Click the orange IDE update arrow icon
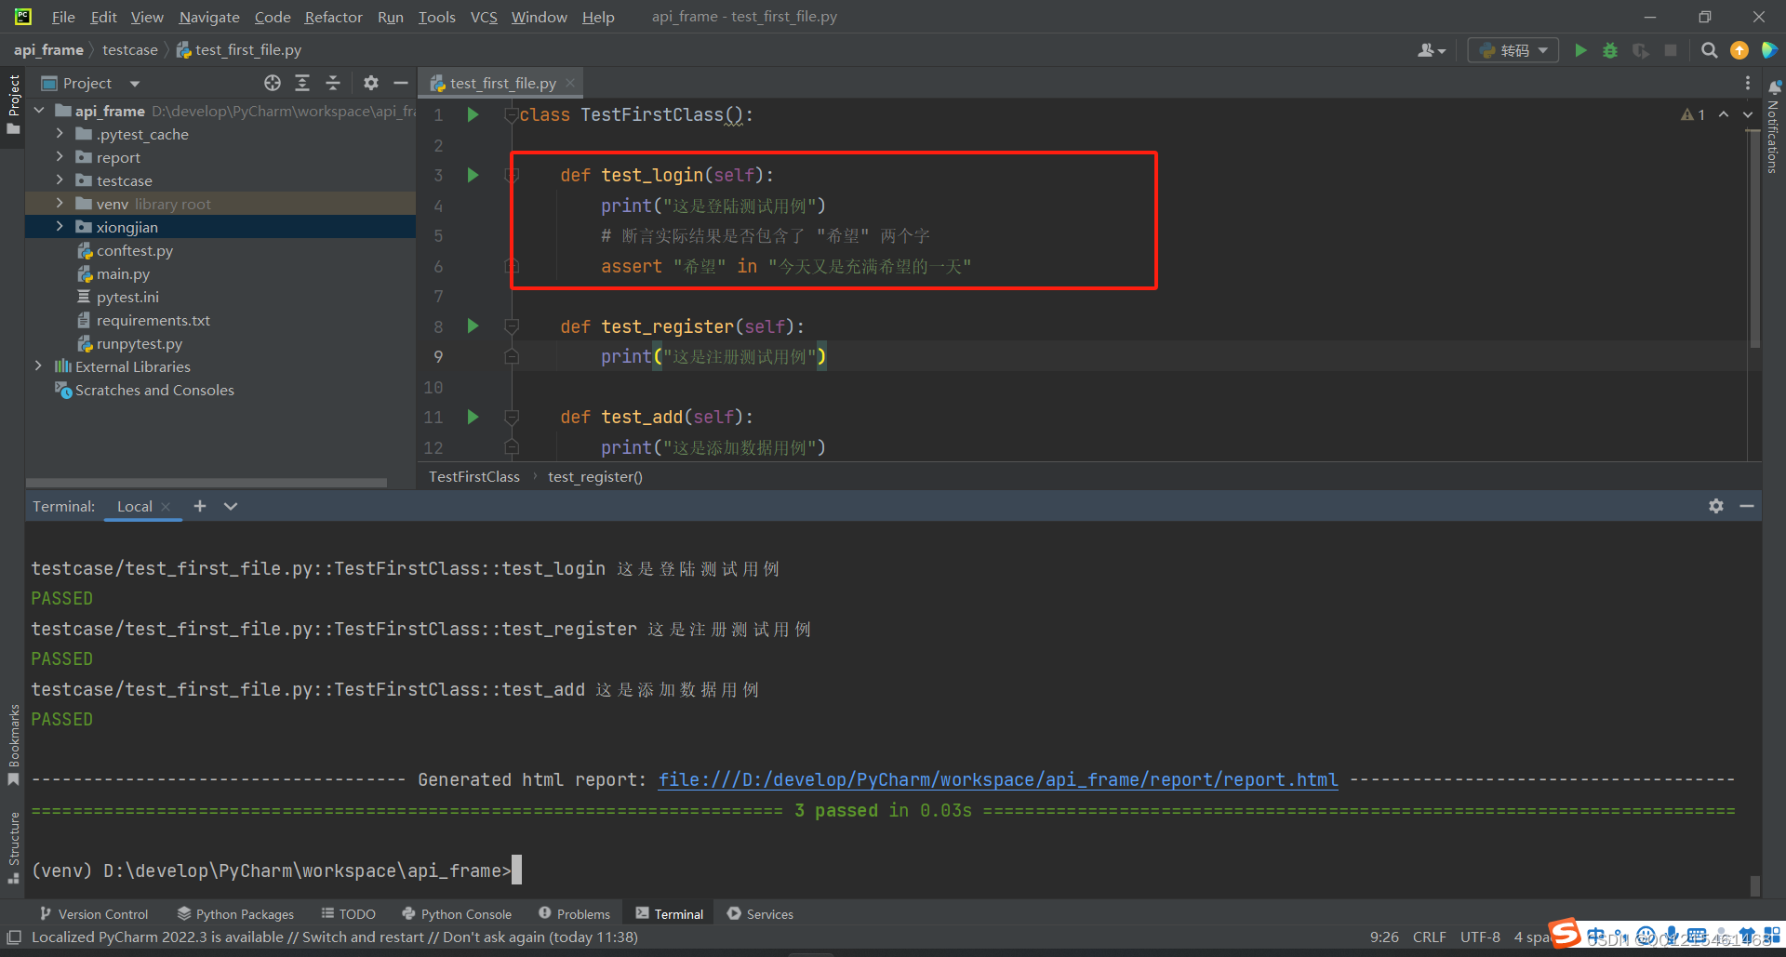The height and width of the screenshot is (957, 1786). 1739,50
